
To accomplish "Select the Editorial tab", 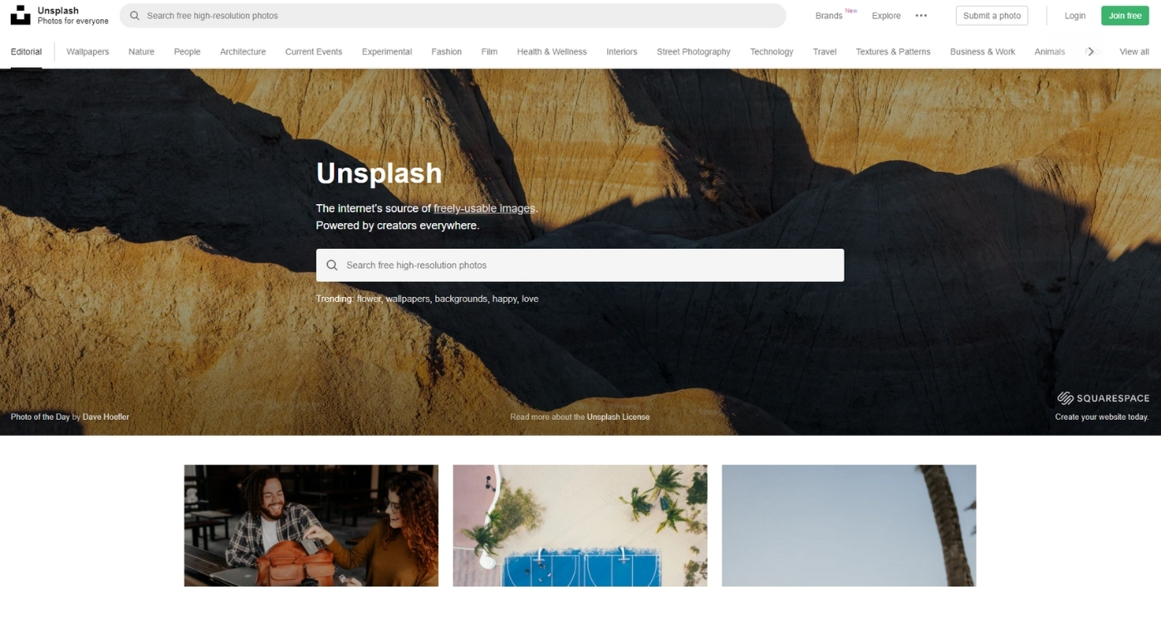I will 26,51.
